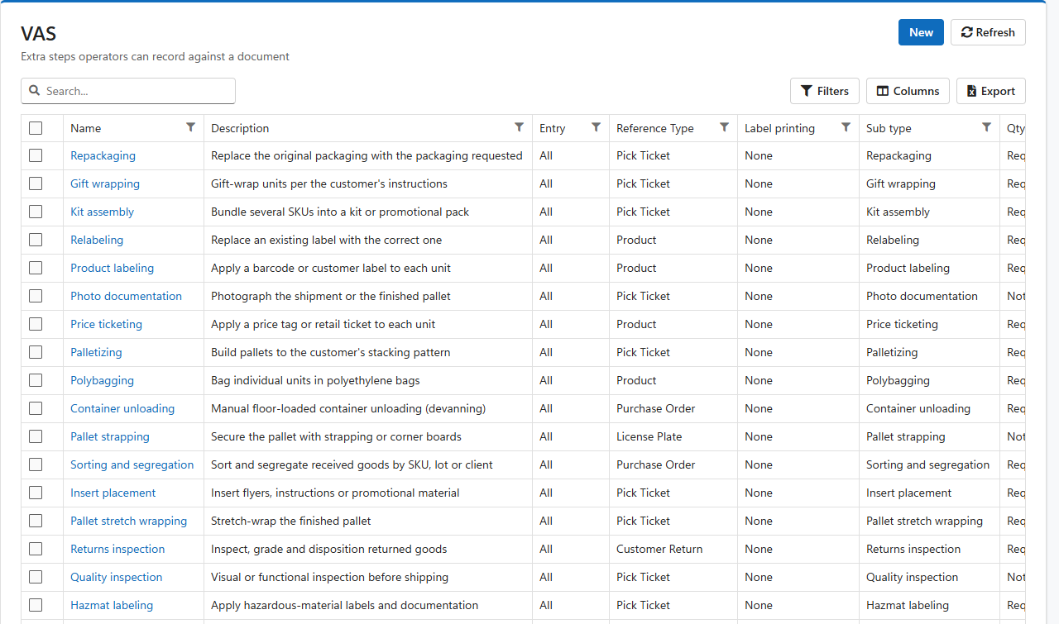The width and height of the screenshot is (1059, 624).
Task: Open the Description column filter icon
Action: (520, 127)
